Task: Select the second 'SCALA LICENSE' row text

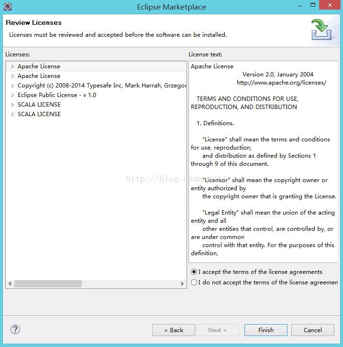Action: (39, 114)
